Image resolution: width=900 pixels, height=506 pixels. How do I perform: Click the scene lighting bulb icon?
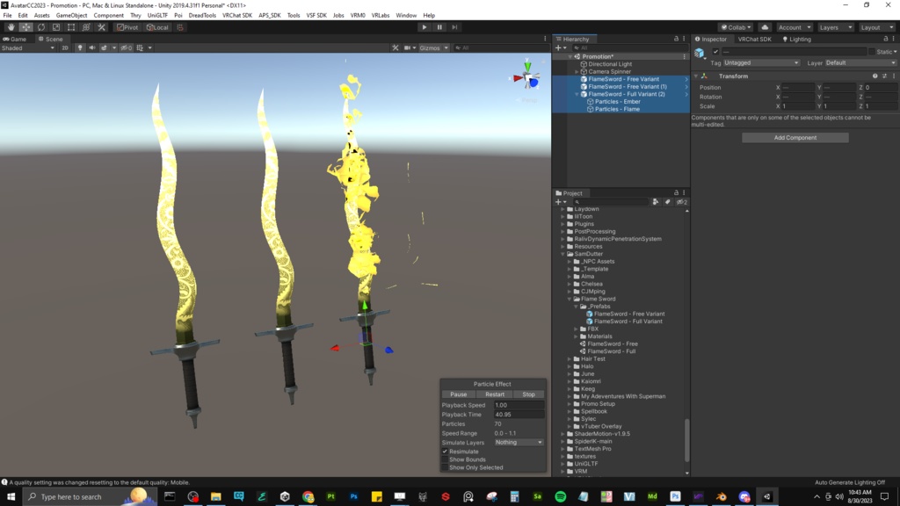tap(80, 47)
